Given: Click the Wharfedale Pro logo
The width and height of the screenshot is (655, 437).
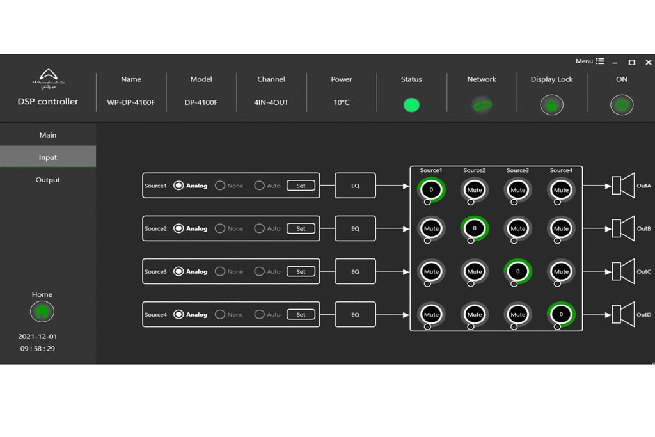Looking at the screenshot, I should click(48, 80).
